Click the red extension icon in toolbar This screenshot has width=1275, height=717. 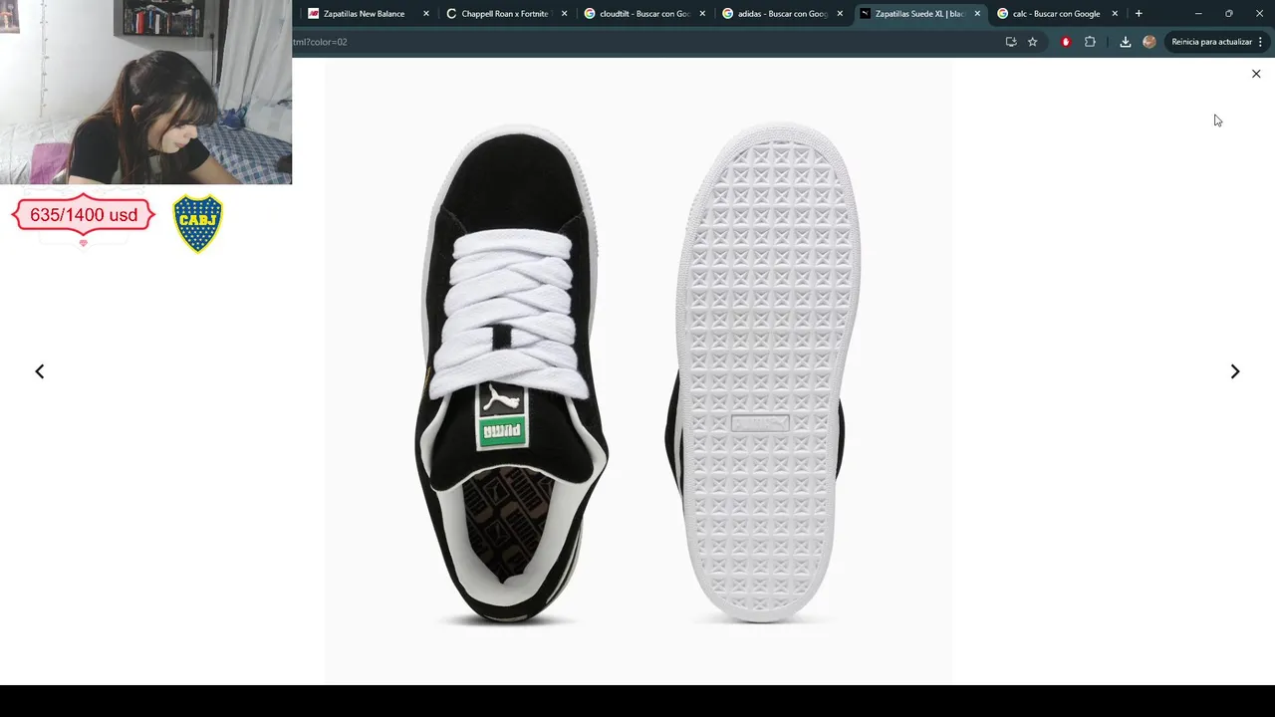[x=1066, y=42]
